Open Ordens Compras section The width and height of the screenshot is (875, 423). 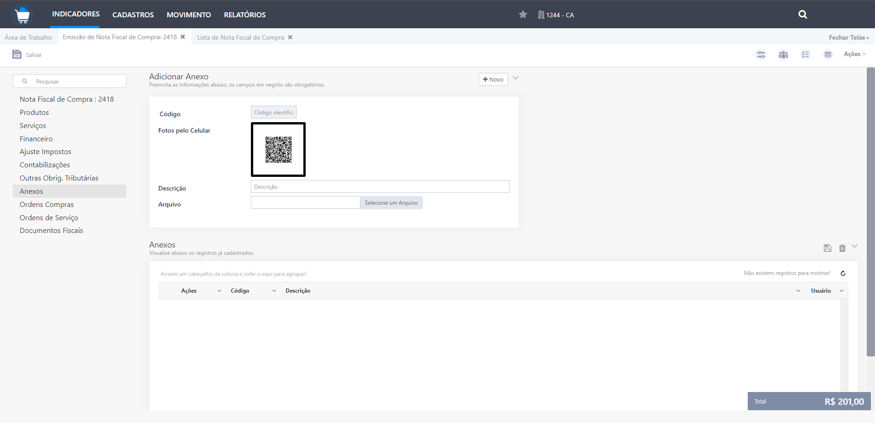(x=47, y=204)
